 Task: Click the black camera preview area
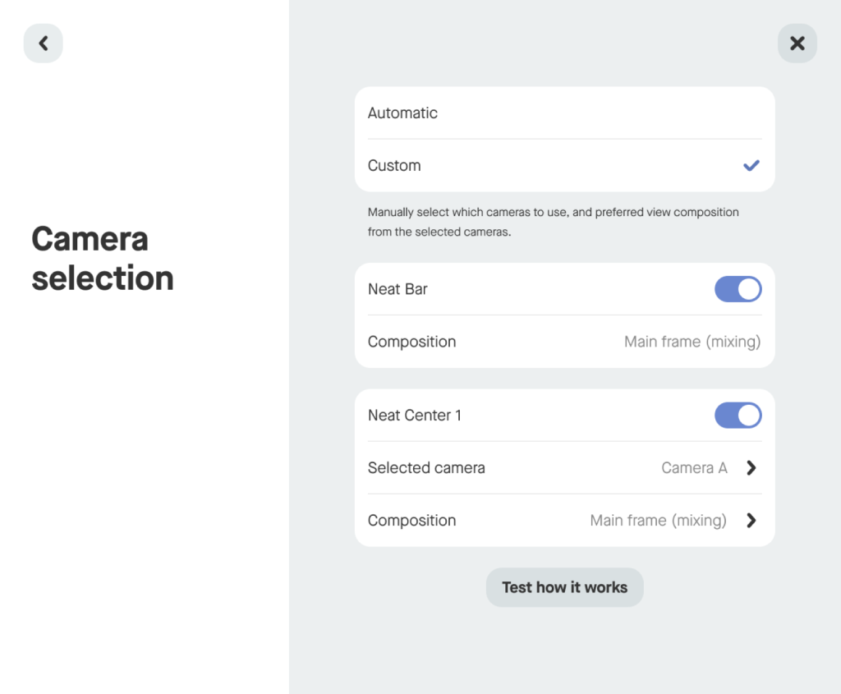tap(144, 609)
